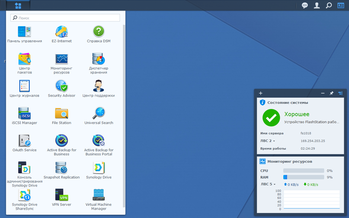Viewport: 349px width, 218px height.
Task: Click the download speed 0 KB/s
Action: (x=311, y=185)
